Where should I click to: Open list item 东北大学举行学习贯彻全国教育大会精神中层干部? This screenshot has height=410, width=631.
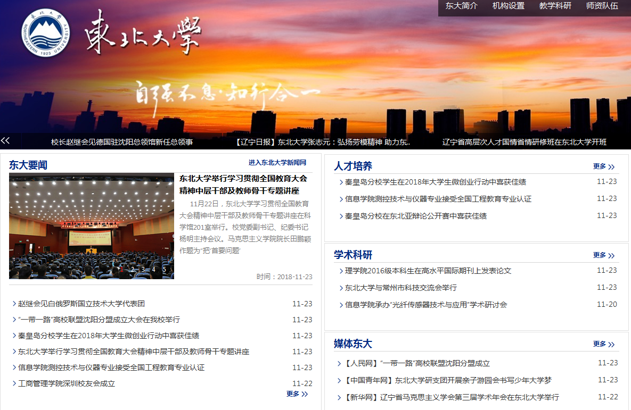pyautogui.click(x=134, y=352)
